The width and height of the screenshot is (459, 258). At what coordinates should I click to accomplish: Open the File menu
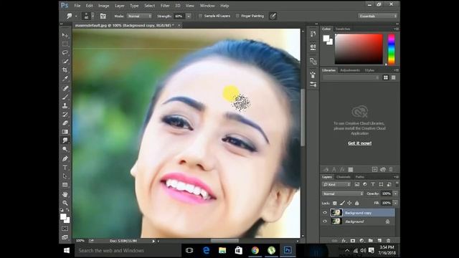point(77,6)
